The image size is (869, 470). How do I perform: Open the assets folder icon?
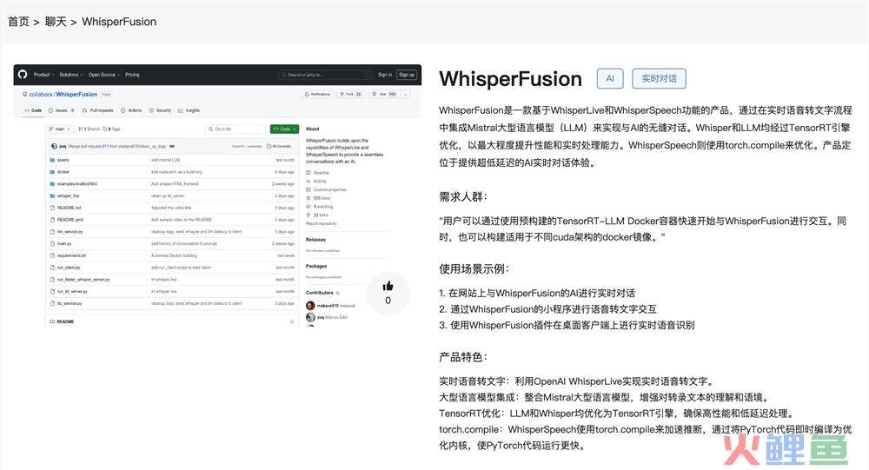(53, 160)
